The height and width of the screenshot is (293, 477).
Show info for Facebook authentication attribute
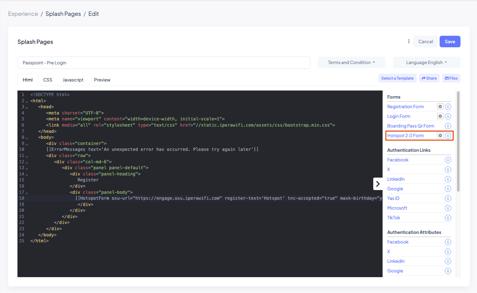pos(448,242)
